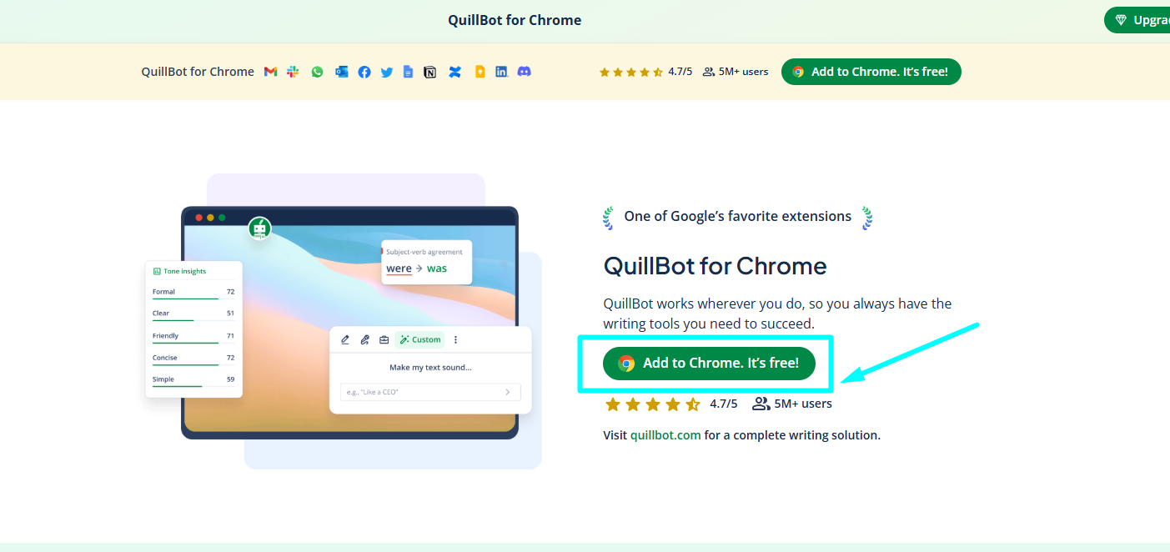The width and height of the screenshot is (1170, 552).
Task: Select the Custom tone option
Action: (419, 339)
